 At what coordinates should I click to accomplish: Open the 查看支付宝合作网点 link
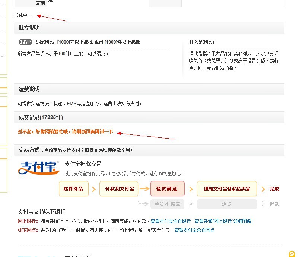pos(194,230)
